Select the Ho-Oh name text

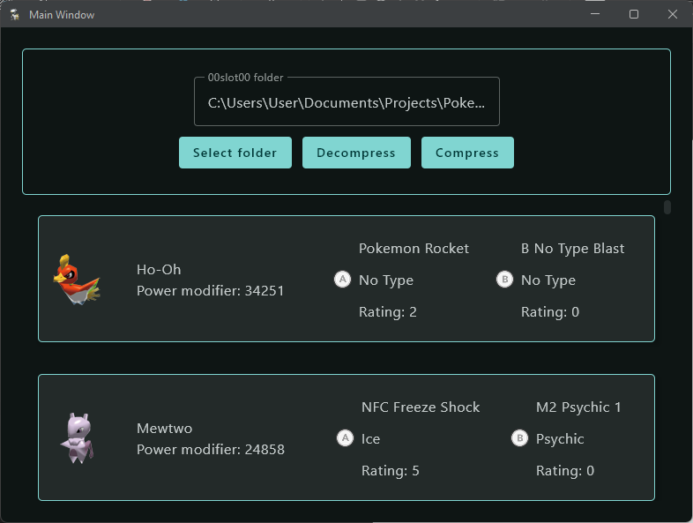159,270
